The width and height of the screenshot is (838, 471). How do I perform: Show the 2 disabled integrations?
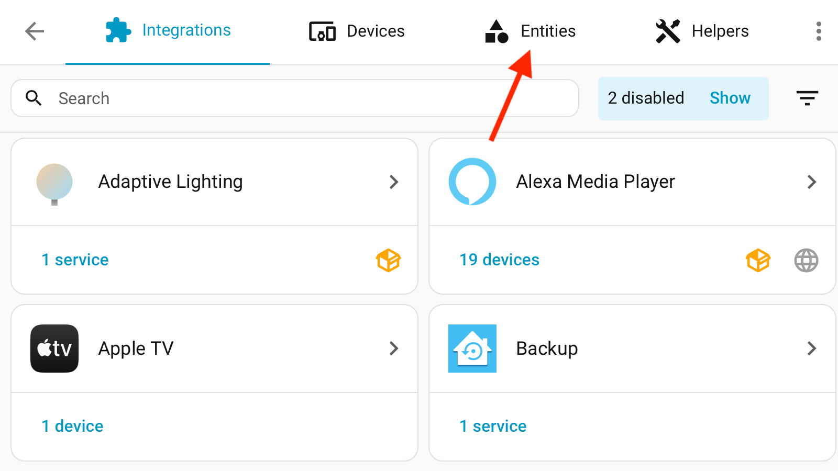[730, 98]
